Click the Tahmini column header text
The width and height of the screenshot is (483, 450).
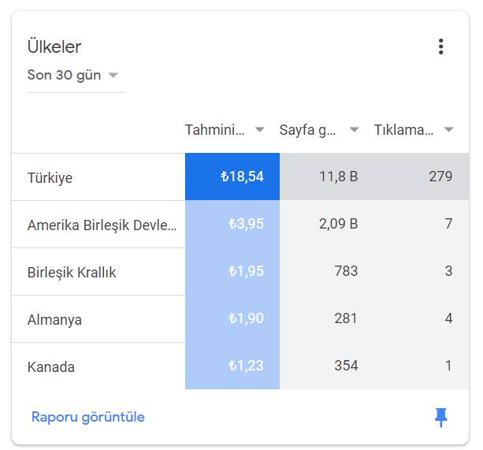(214, 130)
